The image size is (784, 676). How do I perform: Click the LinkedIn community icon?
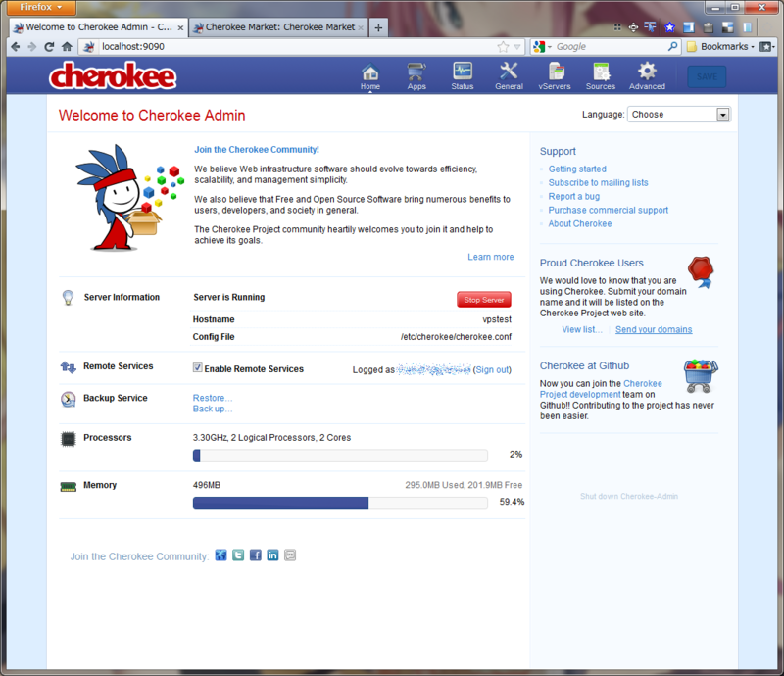272,555
